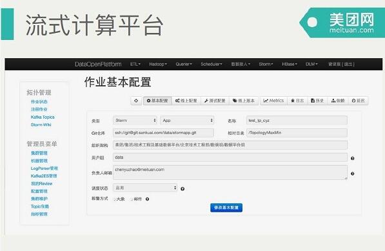The height and width of the screenshot is (251, 385).
Task: Open the Metrics chart tab
Action: [273, 101]
